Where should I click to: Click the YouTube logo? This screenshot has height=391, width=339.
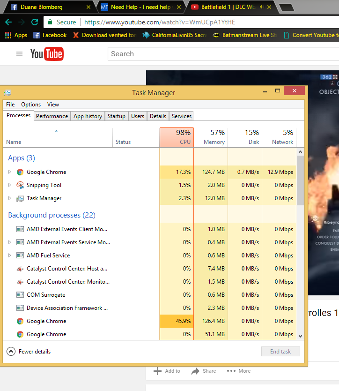pyautogui.click(x=47, y=54)
